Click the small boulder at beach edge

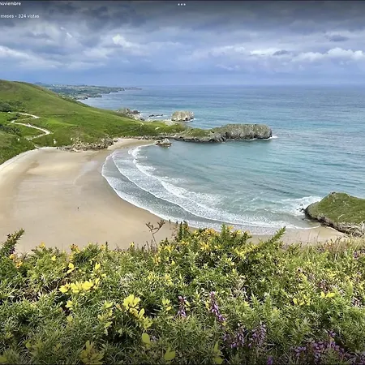coord(164,143)
